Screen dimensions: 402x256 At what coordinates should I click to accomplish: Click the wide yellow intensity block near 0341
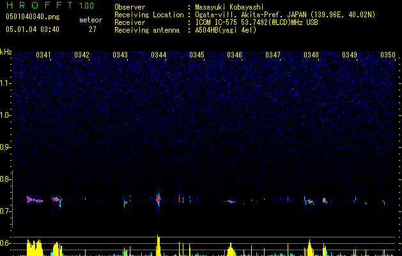(x=35, y=248)
